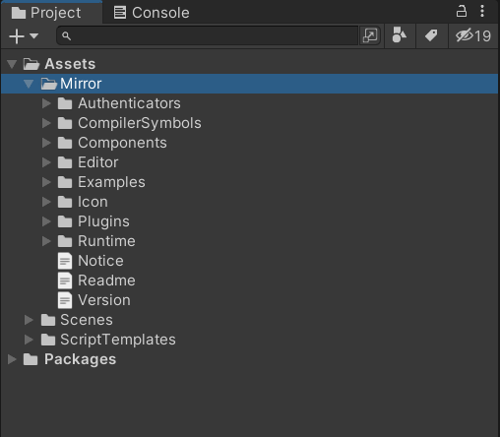This screenshot has width=500, height=437.
Task: Select the Version file icon
Action: pyautogui.click(x=65, y=300)
